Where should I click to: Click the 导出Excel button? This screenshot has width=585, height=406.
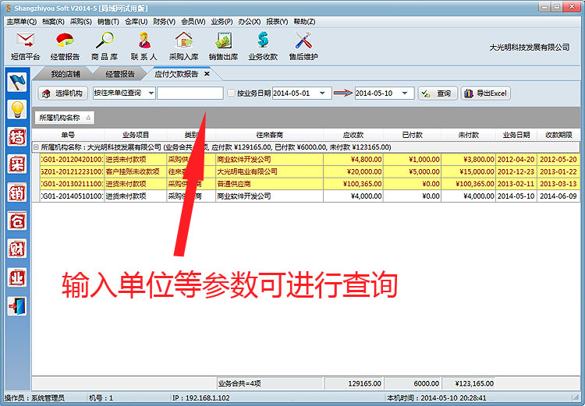click(485, 94)
